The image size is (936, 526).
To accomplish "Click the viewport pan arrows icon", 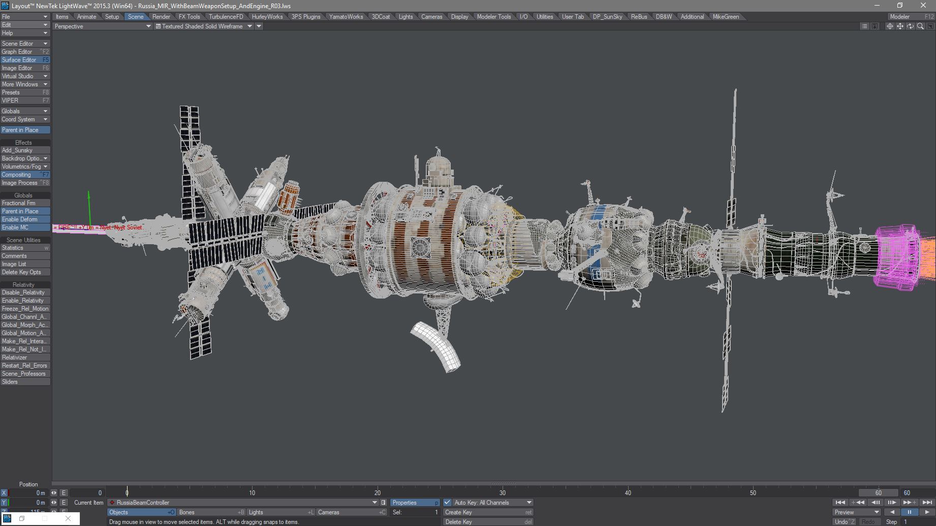I will pos(900,26).
